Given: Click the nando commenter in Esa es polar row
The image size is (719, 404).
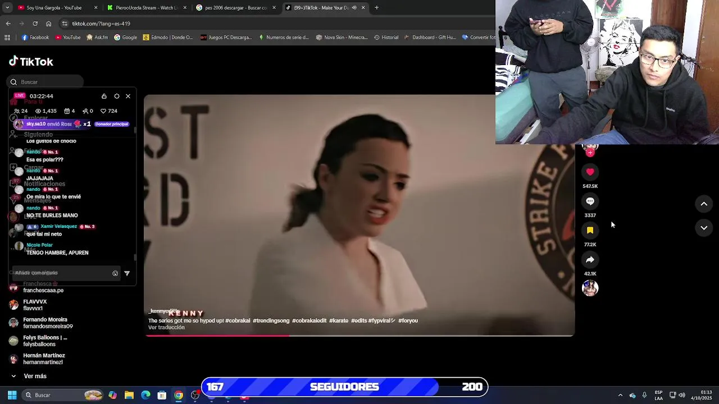Looking at the screenshot, I should click(x=33, y=152).
